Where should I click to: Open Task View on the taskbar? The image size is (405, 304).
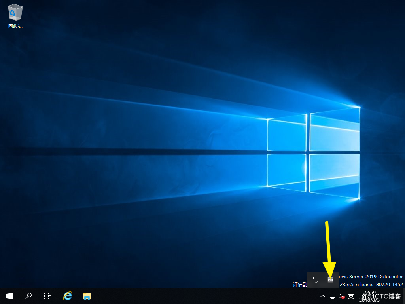tap(47, 296)
